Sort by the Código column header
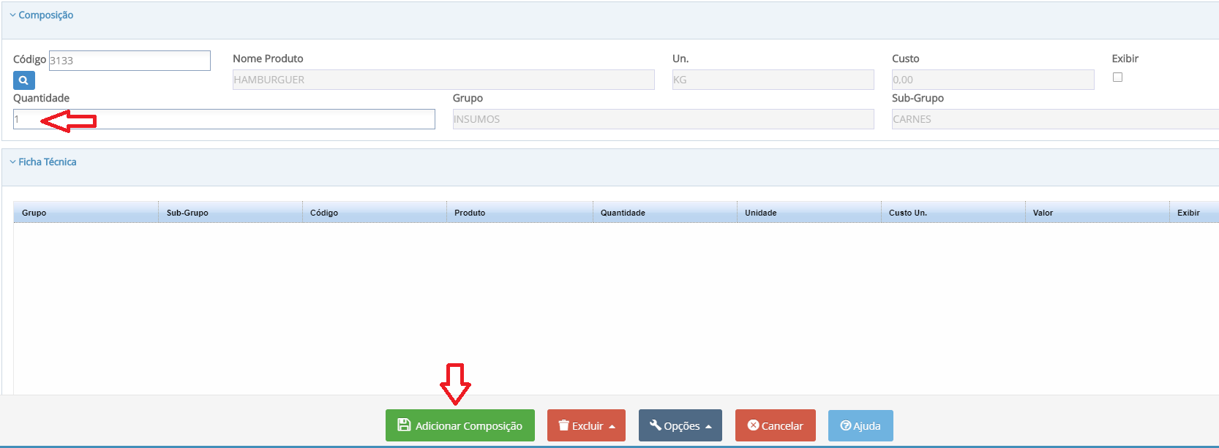Viewport: 1219px width, 448px height. point(375,213)
